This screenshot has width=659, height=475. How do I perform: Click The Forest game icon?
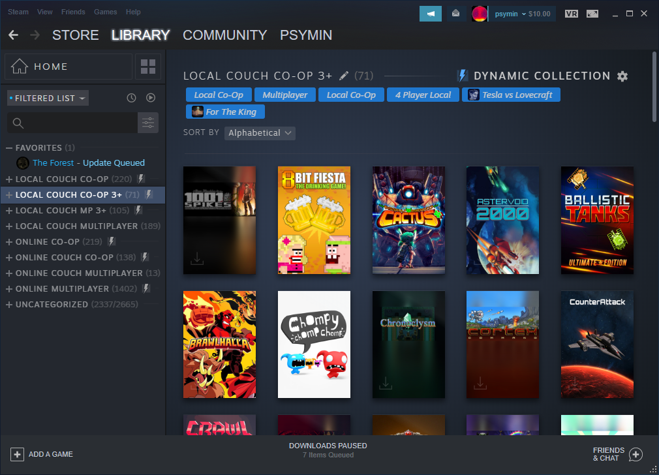pos(23,162)
